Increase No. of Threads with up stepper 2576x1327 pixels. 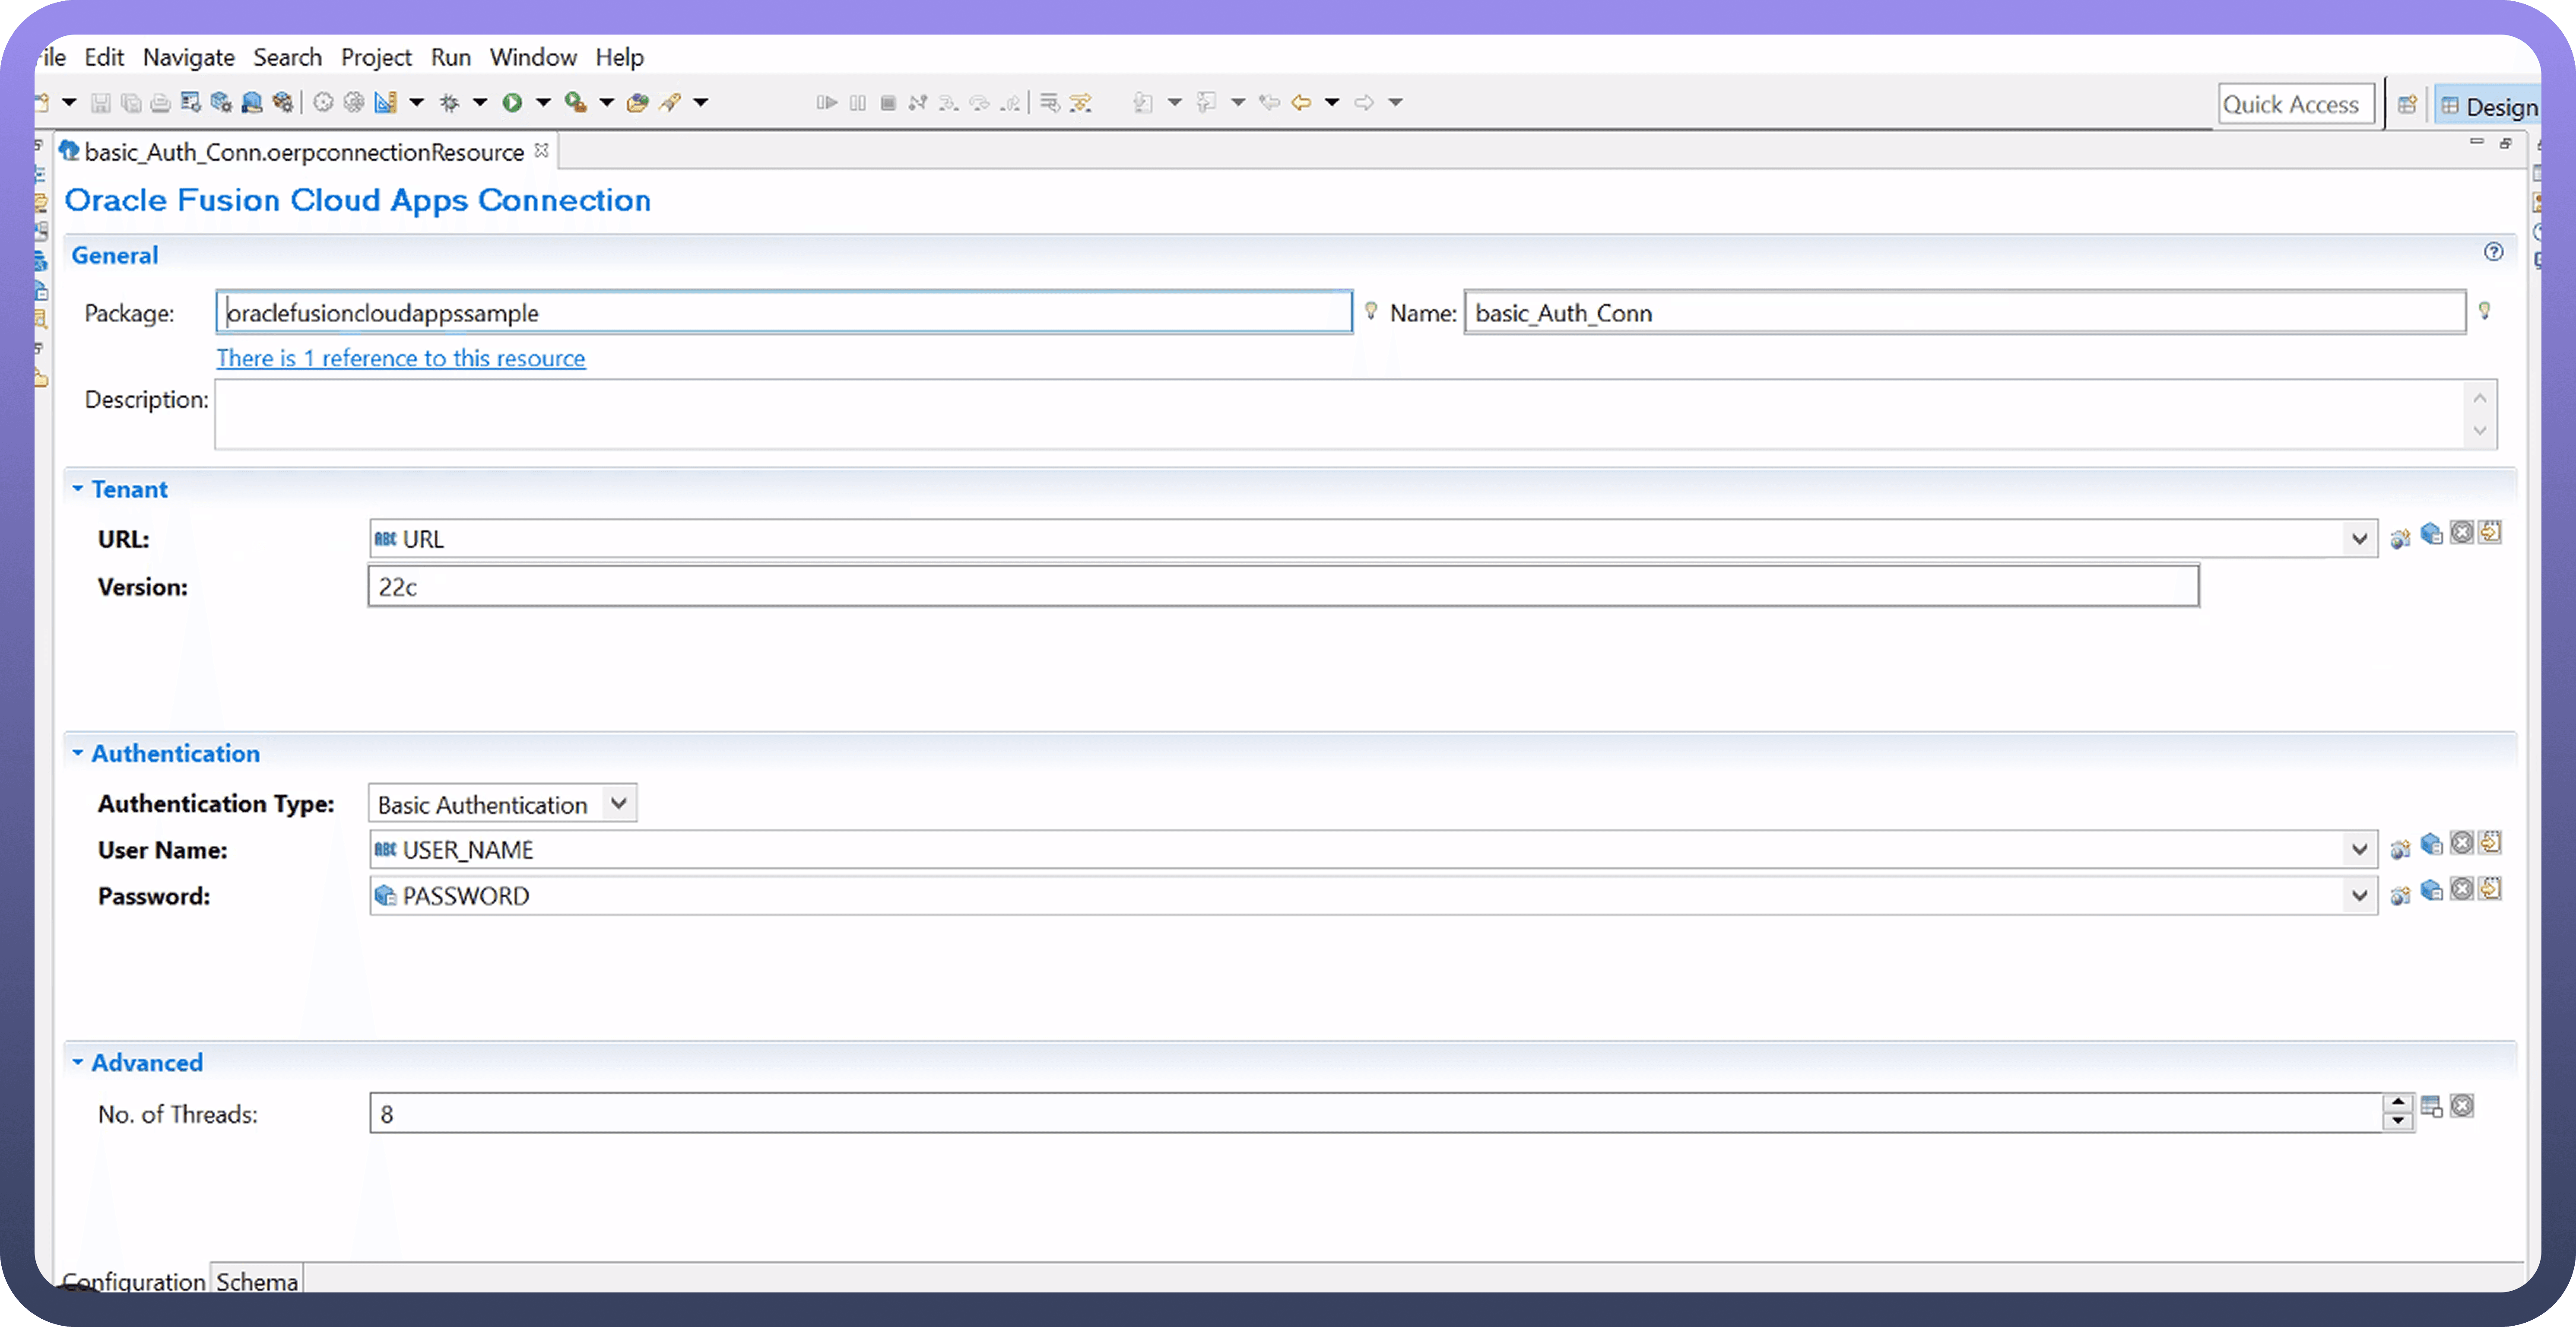pyautogui.click(x=2397, y=1103)
